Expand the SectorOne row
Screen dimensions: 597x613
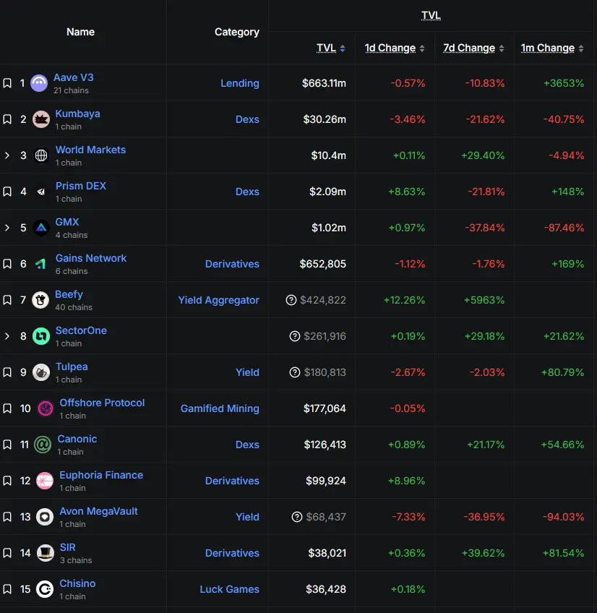pos(7,336)
